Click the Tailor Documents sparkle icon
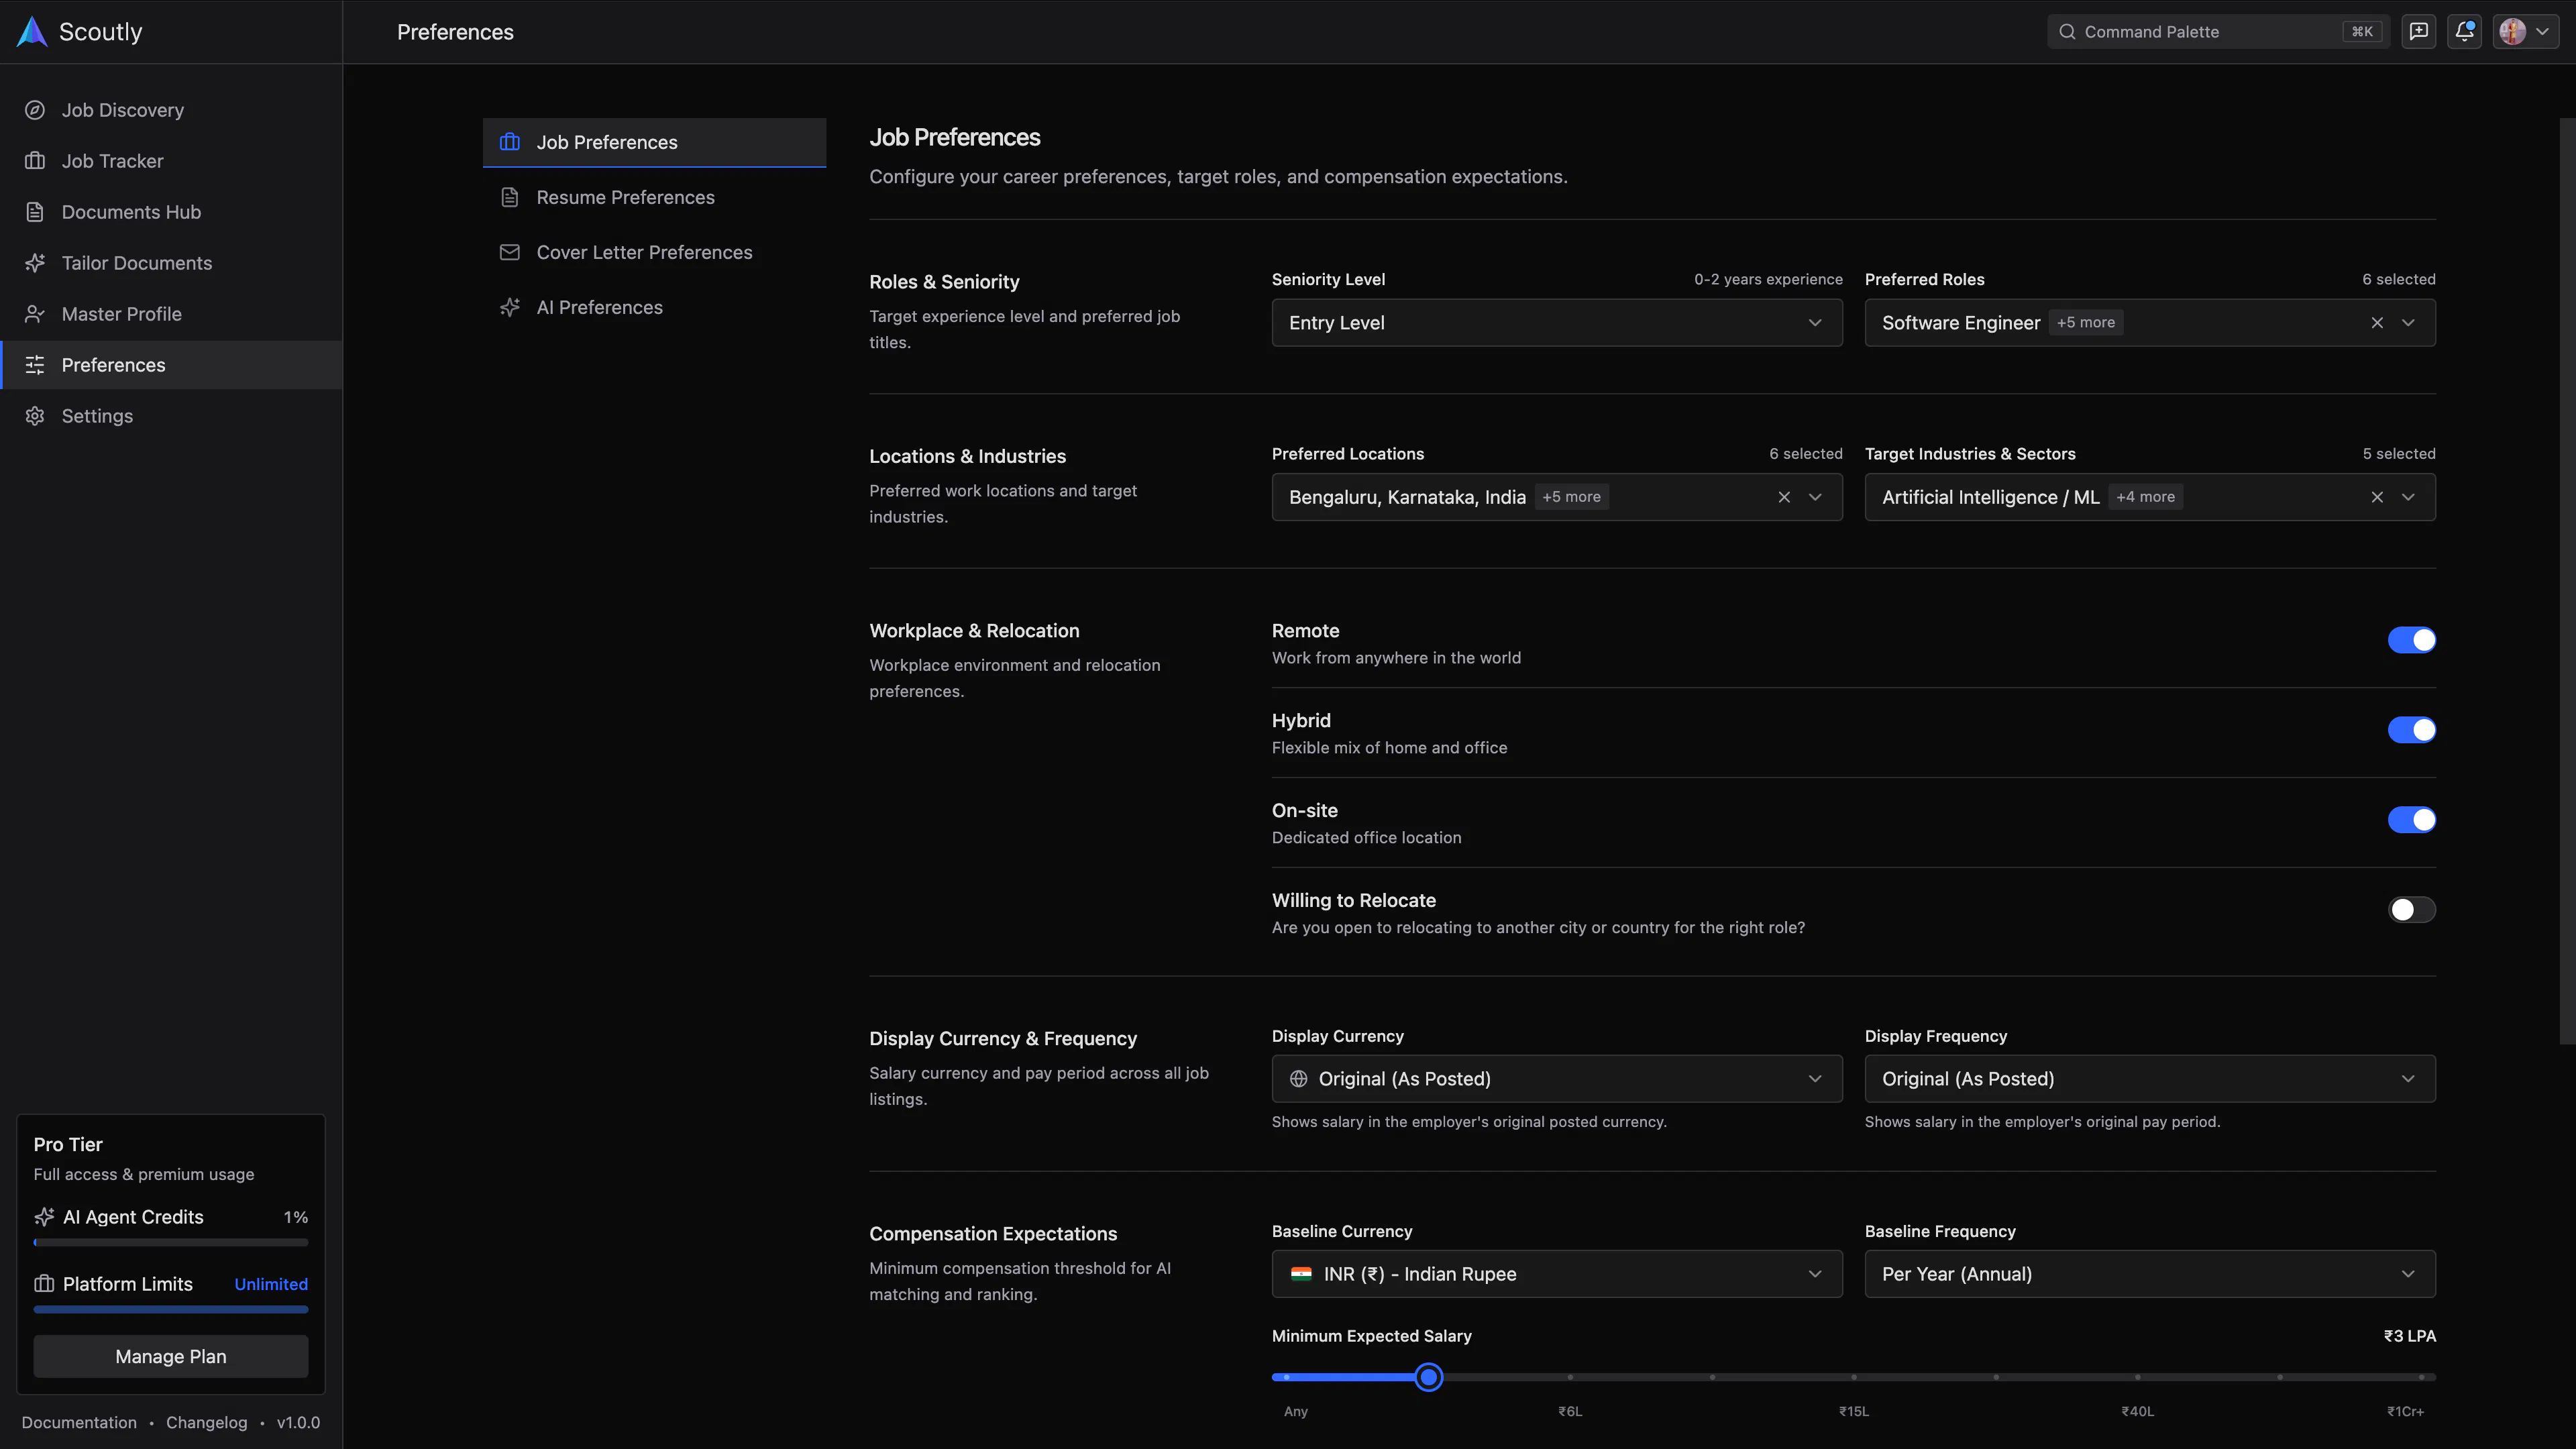The height and width of the screenshot is (1449, 2576). [x=35, y=263]
